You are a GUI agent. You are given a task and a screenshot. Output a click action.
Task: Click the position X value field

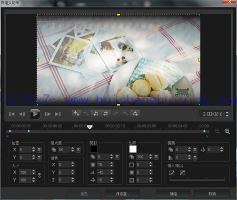(25, 150)
